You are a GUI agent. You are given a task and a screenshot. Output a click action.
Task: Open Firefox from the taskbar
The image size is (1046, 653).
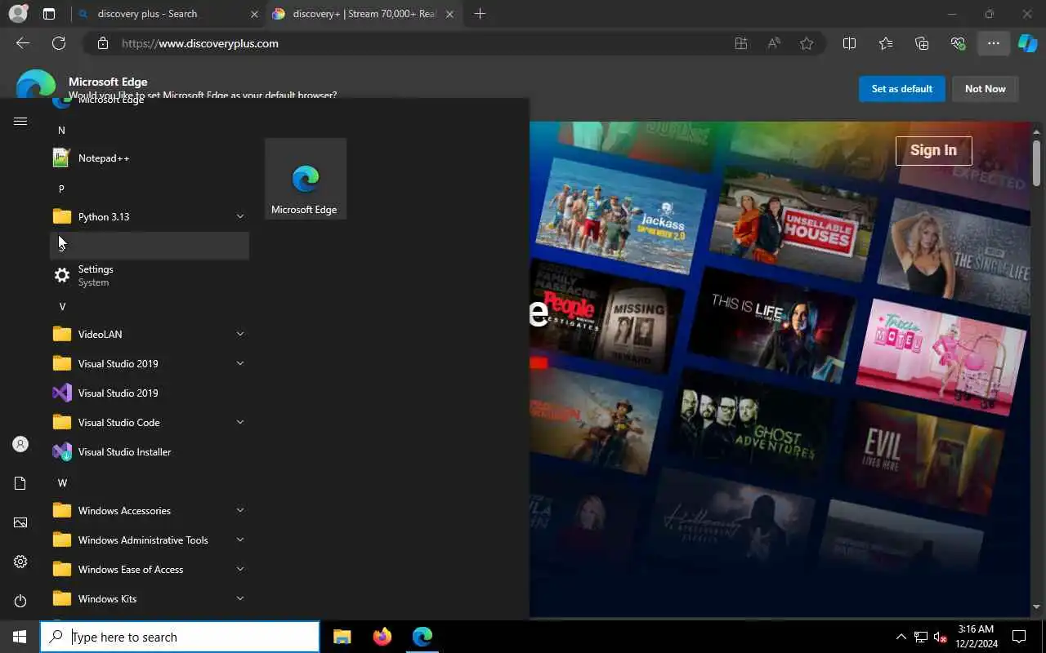382,637
